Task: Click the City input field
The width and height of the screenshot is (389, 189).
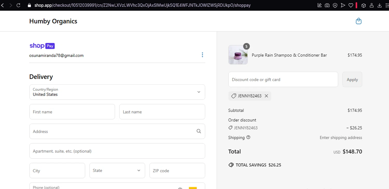Action: 57,171
